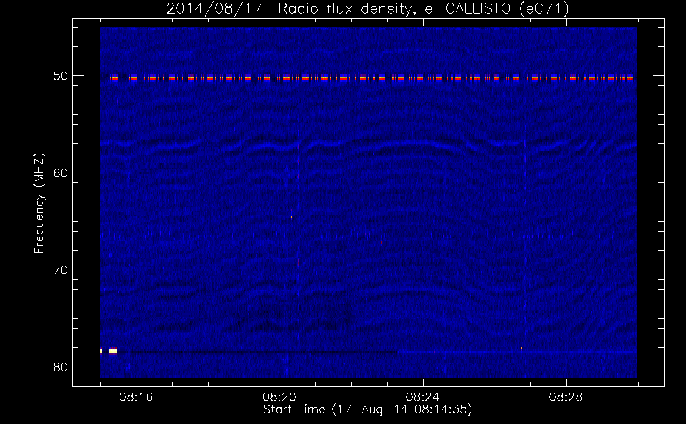
Task: Click the bright yellow burst near 78 MHz
Action: (112, 351)
